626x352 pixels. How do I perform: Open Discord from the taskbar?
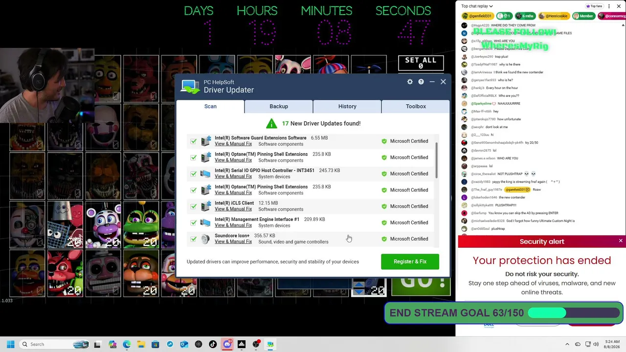click(x=227, y=344)
